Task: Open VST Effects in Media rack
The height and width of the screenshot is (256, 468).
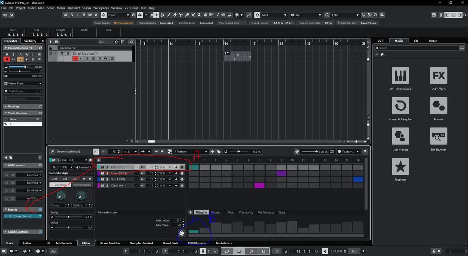Action: [x=439, y=75]
